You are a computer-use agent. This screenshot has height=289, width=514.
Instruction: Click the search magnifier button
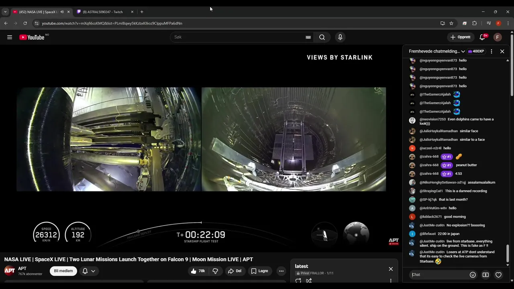(322, 37)
